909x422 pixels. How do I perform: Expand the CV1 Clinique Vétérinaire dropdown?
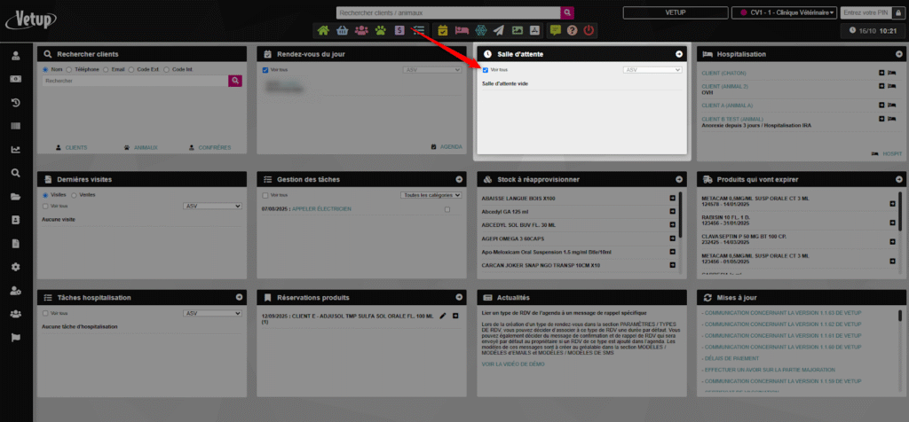point(784,12)
